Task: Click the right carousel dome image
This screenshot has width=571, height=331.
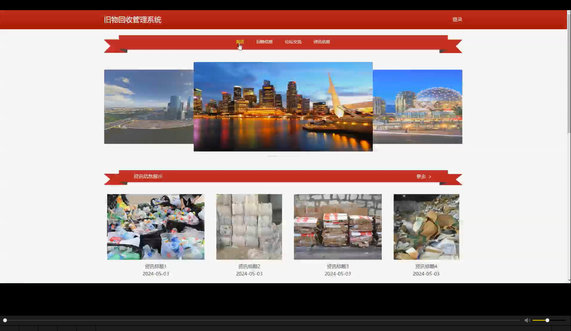Action: pos(418,106)
